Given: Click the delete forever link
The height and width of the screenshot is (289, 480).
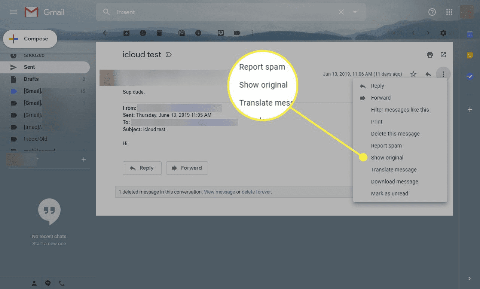Looking at the screenshot, I should point(256,192).
